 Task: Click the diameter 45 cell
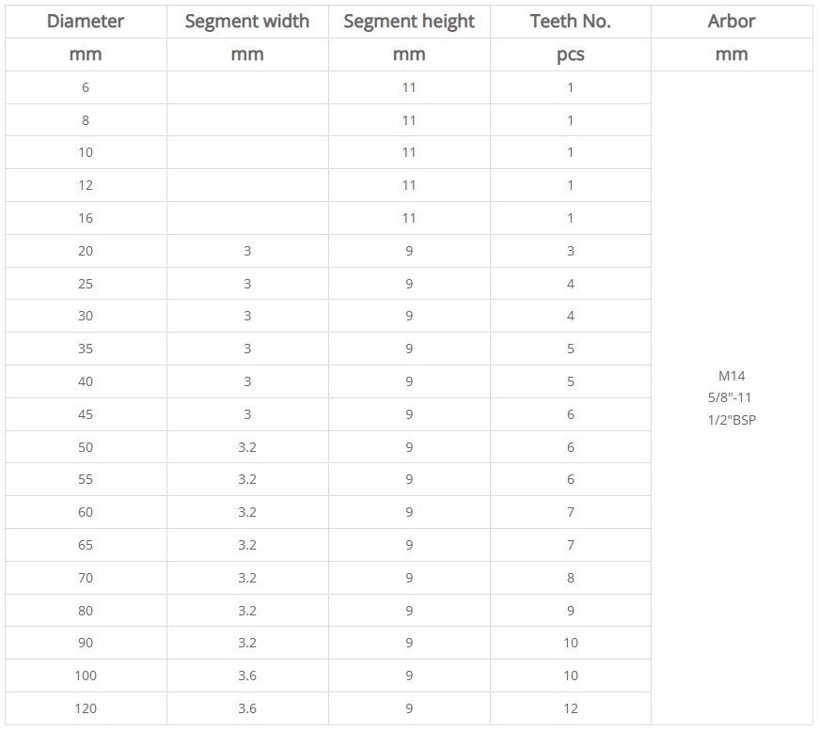pyautogui.click(x=86, y=414)
